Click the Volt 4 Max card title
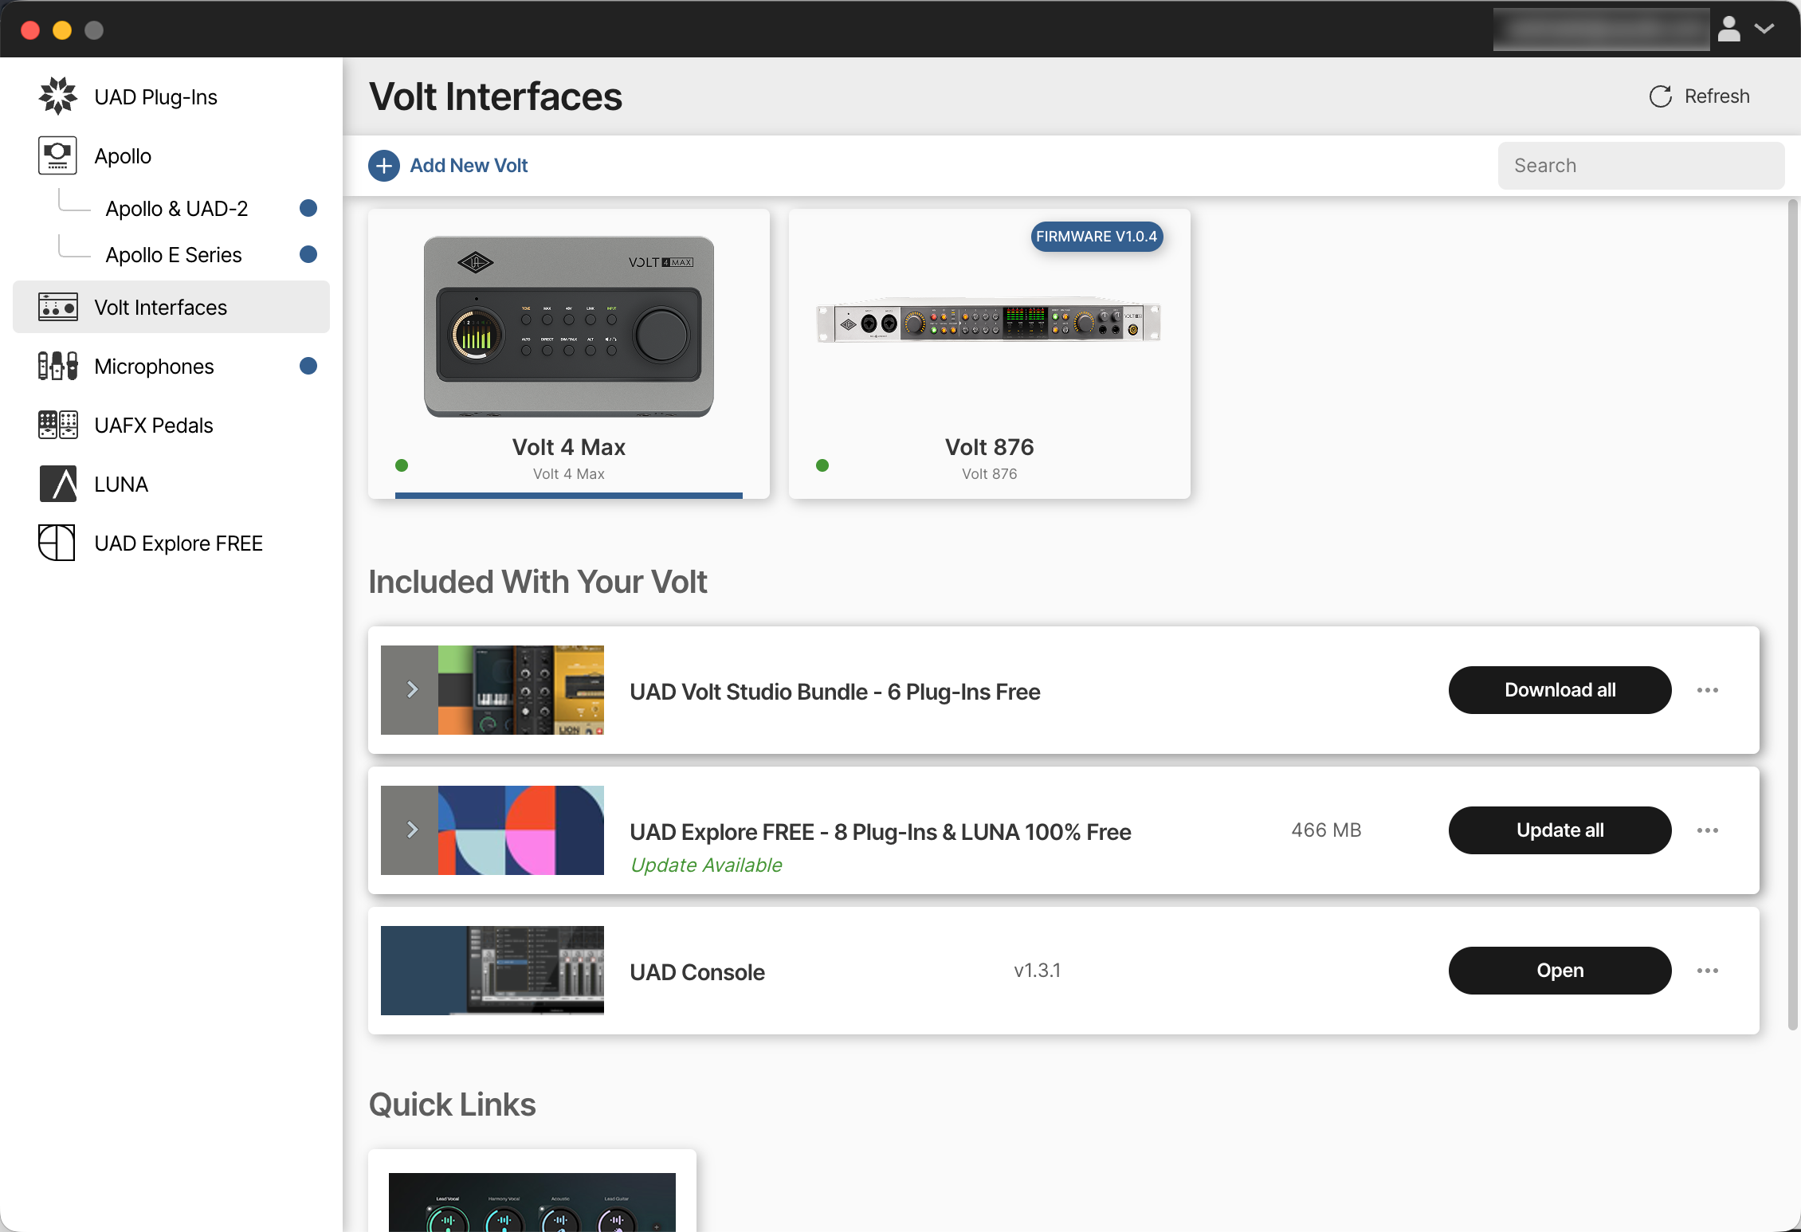Screen dimensions: 1801x1232 569,447
